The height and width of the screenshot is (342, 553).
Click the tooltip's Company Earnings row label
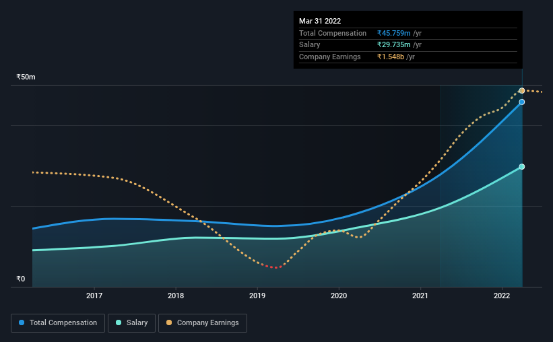(x=330, y=57)
